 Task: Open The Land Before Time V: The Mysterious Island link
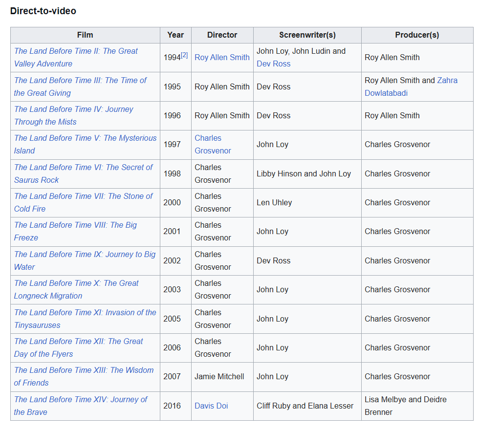point(85,144)
